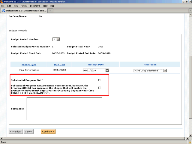Open the Help menu
Viewport: 192px width, 144px height.
[x=52, y=6]
